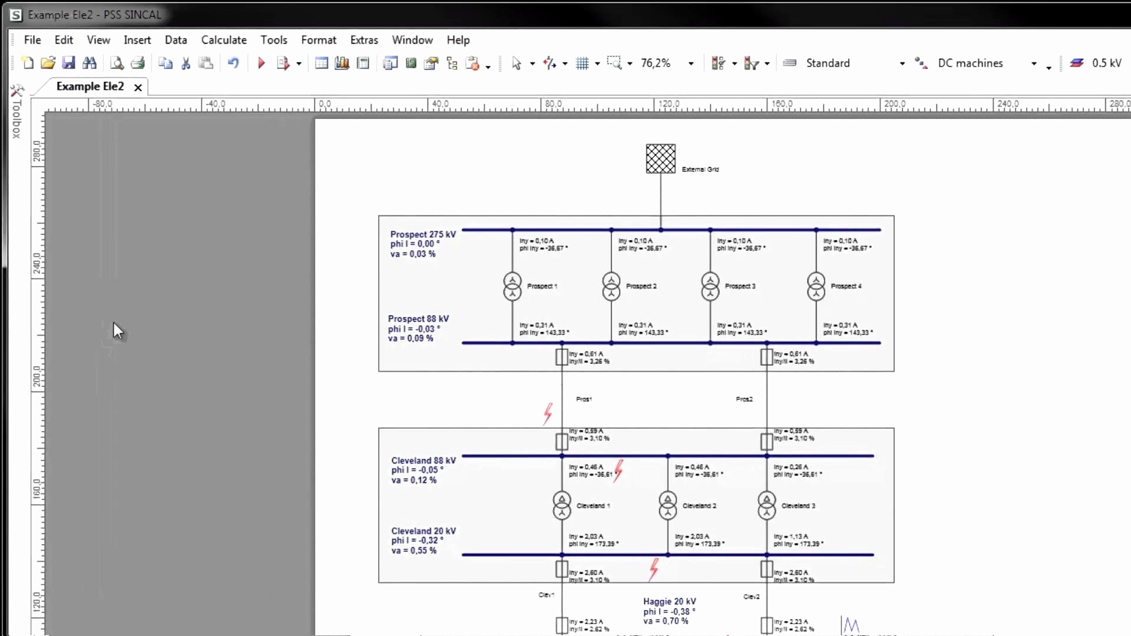Click the scissors Cut icon
The height and width of the screenshot is (636, 1131).
tap(186, 63)
